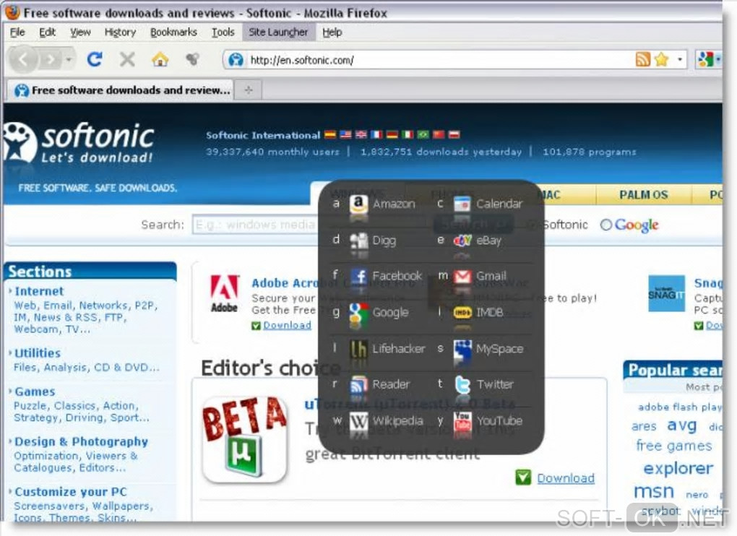The width and height of the screenshot is (737, 536).
Task: Launch Reader from the Site Launcher overlay
Action: click(x=371, y=384)
